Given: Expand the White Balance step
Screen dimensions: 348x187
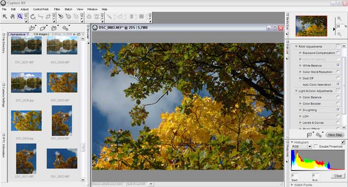Looking at the screenshot, I should (x=300, y=65).
